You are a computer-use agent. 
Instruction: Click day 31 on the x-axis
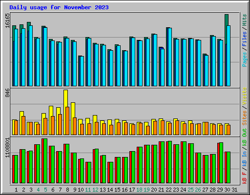pos(234,190)
